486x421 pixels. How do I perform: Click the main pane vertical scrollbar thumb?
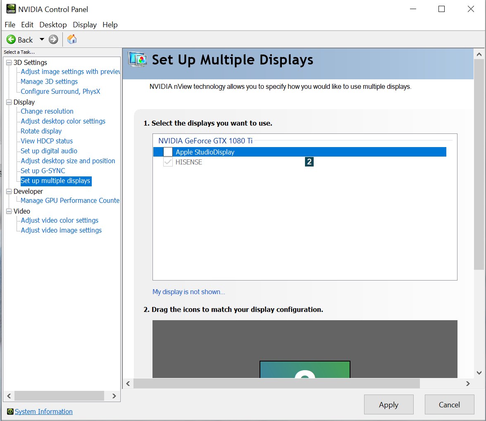pos(479,164)
